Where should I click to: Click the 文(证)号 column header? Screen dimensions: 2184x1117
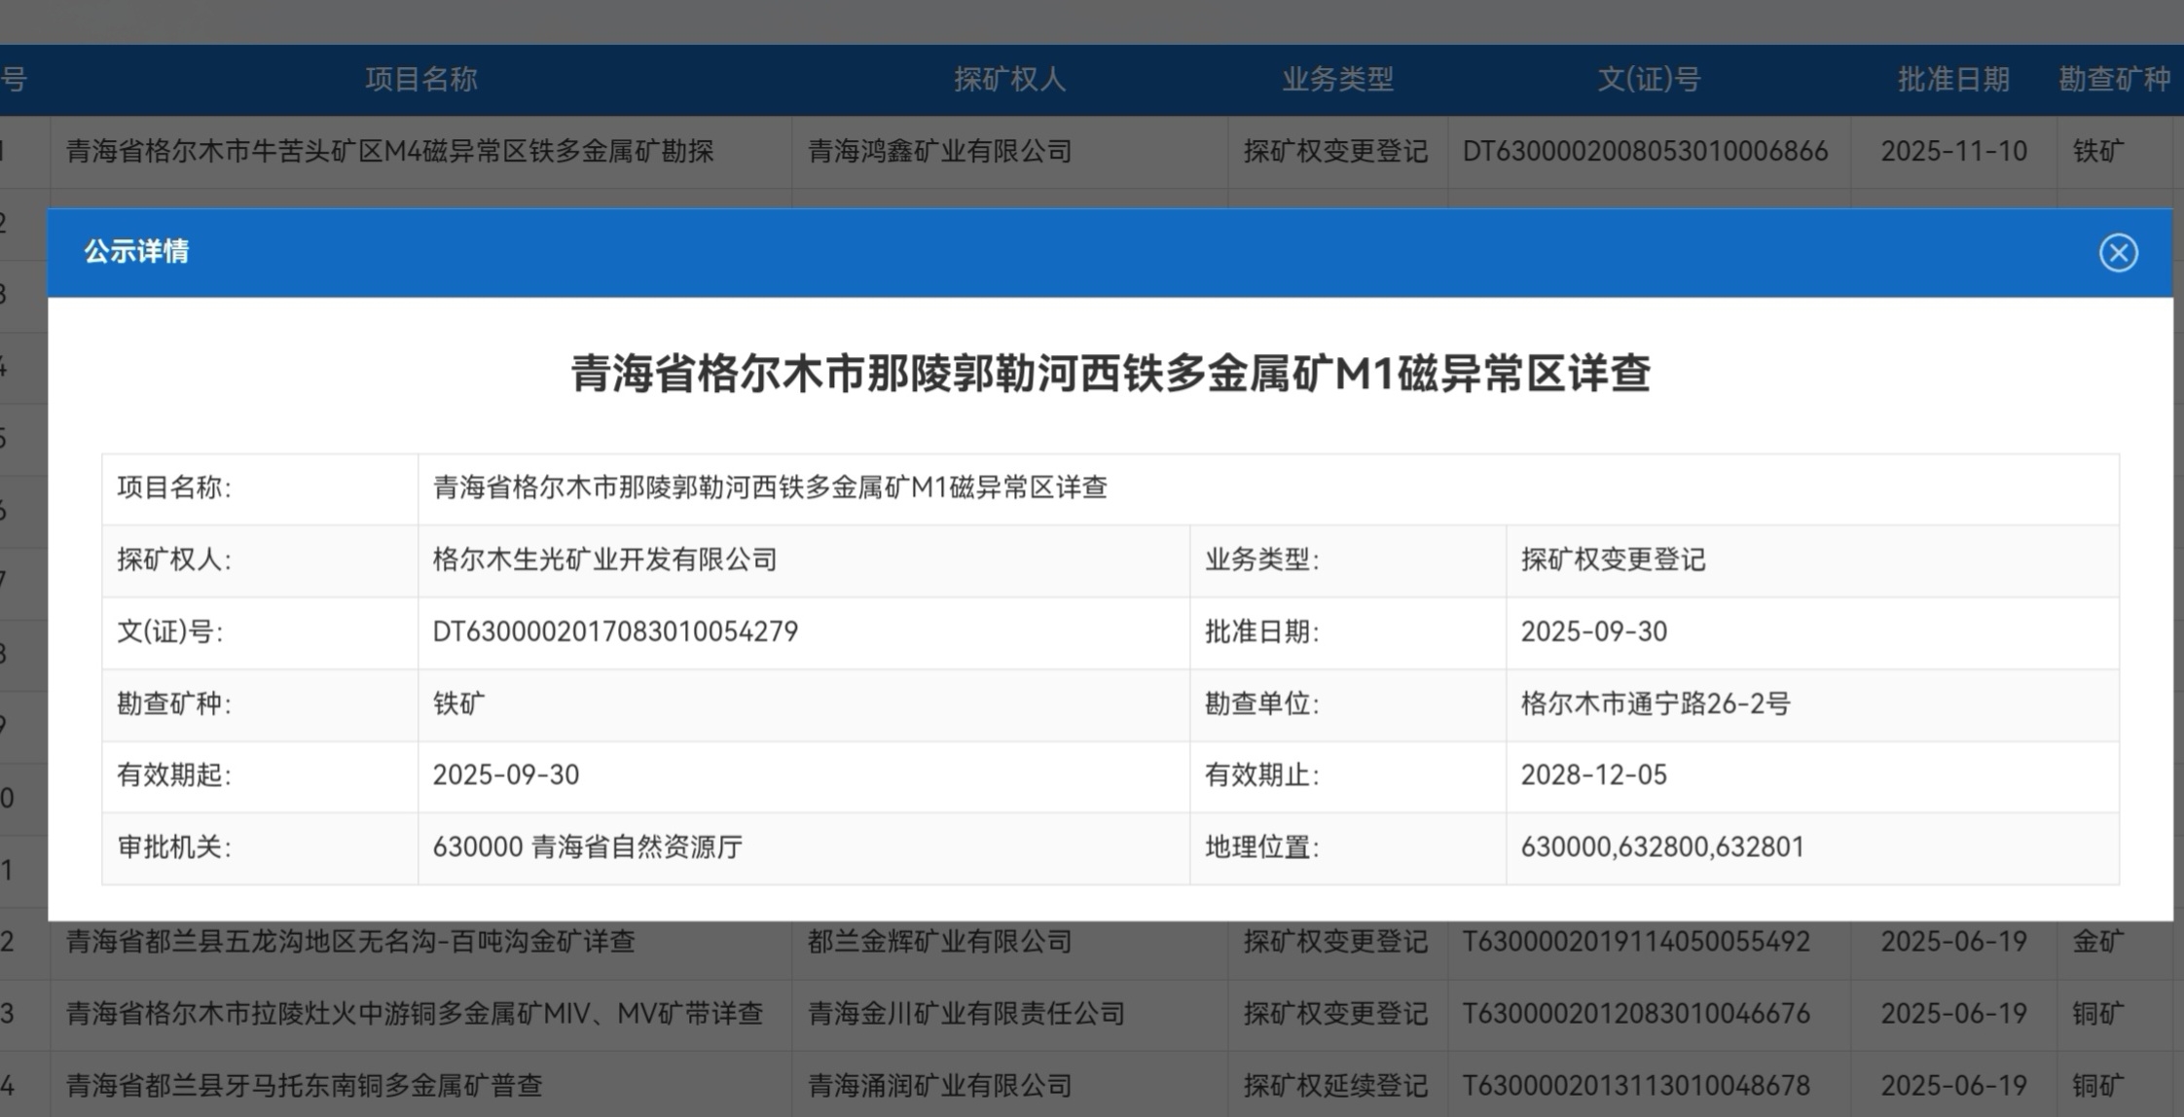click(x=1649, y=80)
